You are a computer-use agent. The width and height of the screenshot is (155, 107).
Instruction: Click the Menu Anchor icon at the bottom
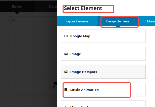[x=66, y=106]
